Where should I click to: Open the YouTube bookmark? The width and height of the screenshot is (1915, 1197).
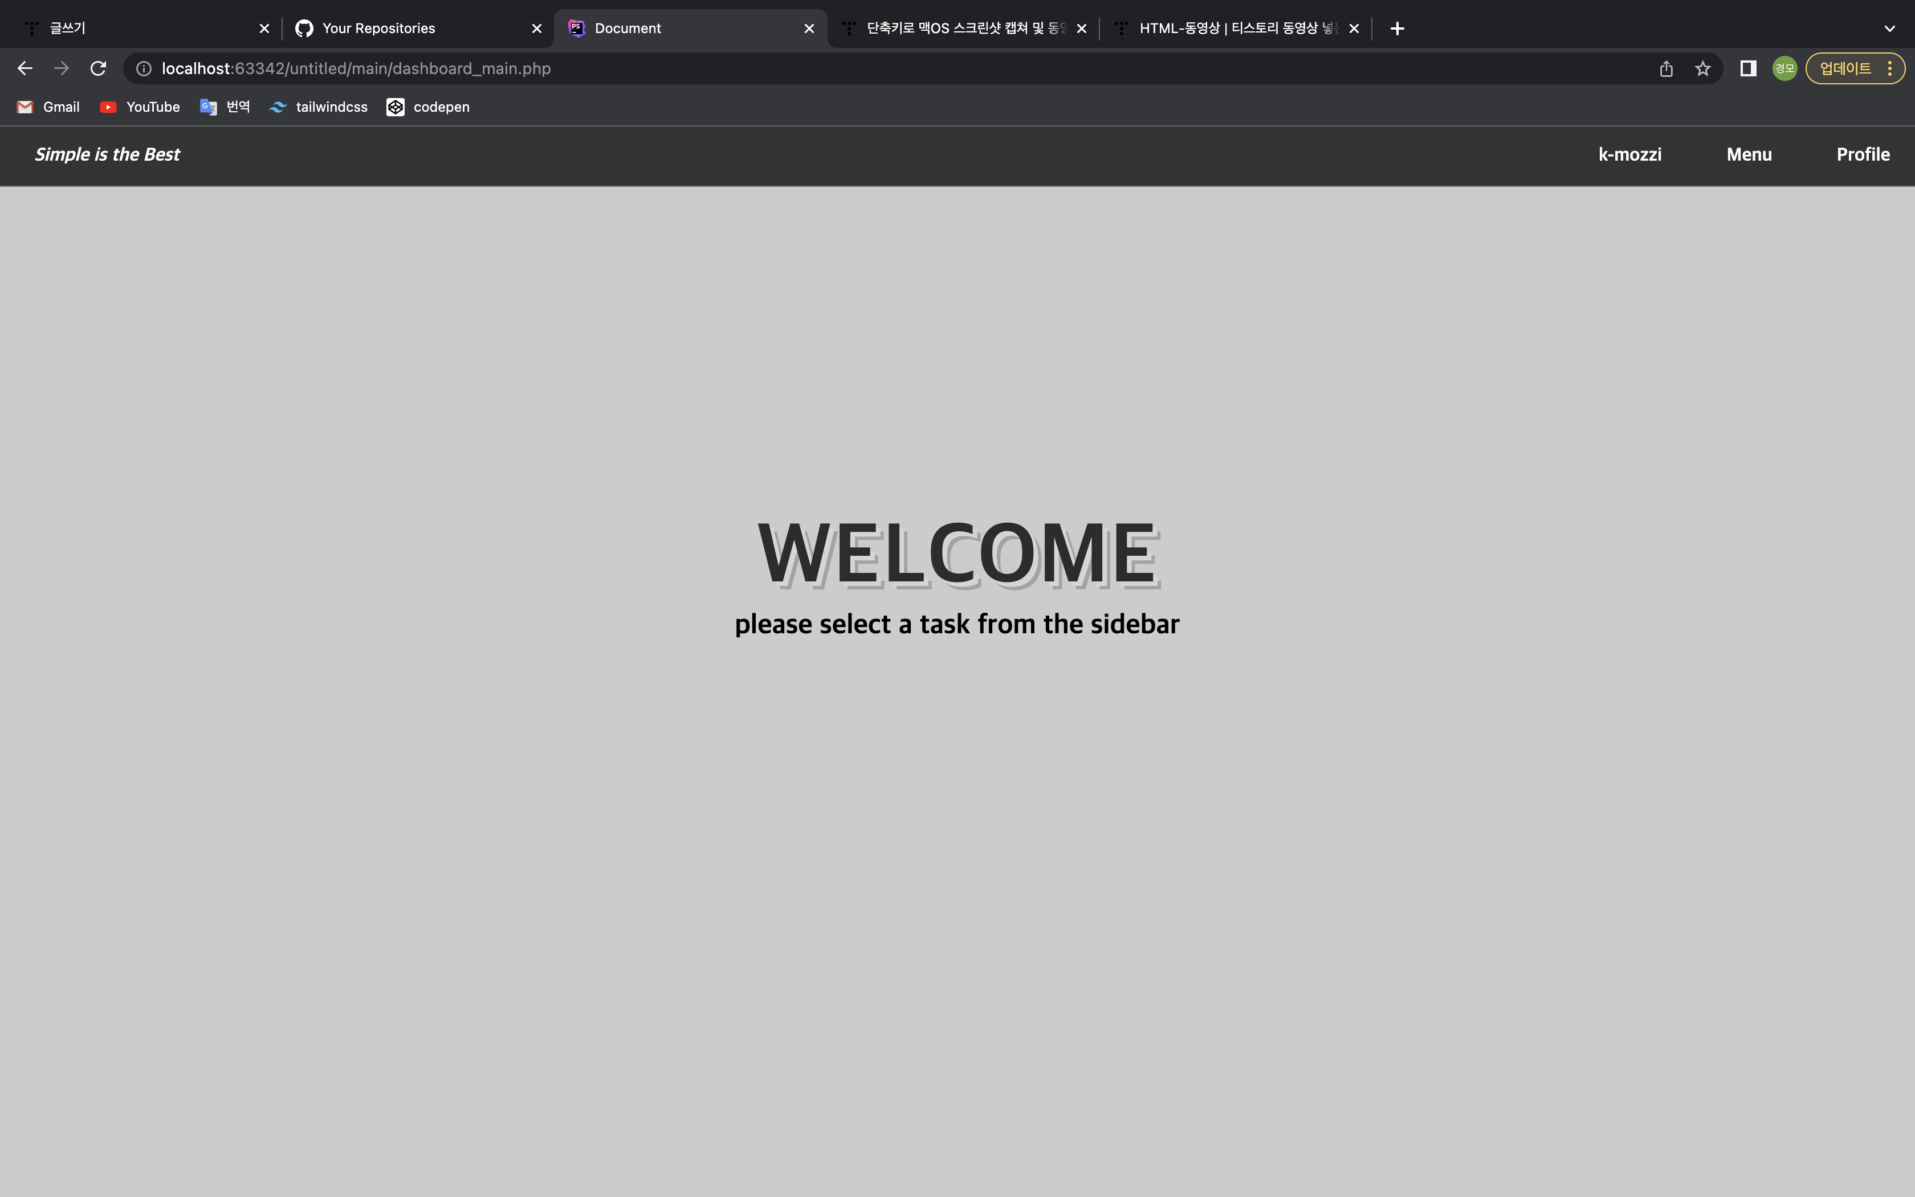(140, 107)
